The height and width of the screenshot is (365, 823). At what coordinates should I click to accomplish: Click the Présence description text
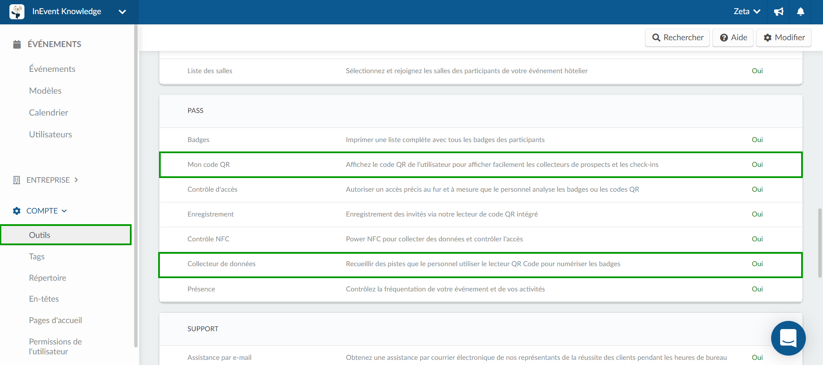(445, 289)
